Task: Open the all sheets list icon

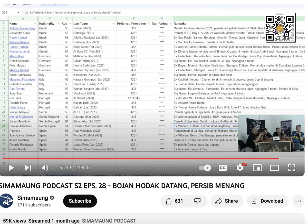Action: point(12,175)
